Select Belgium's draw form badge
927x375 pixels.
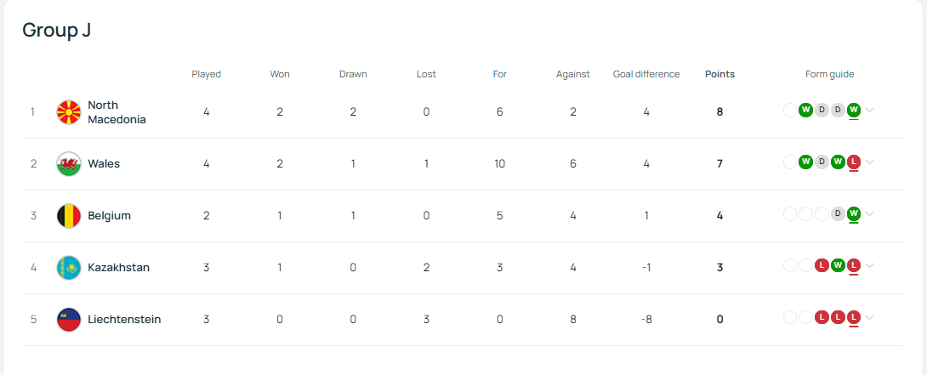[838, 214]
